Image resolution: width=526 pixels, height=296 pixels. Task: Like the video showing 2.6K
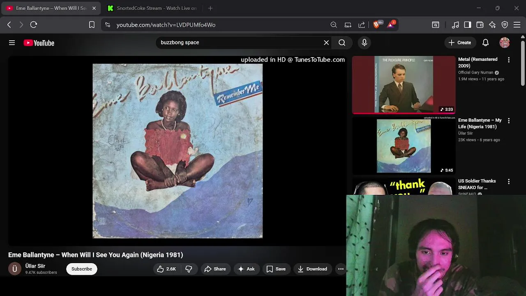tap(166, 269)
